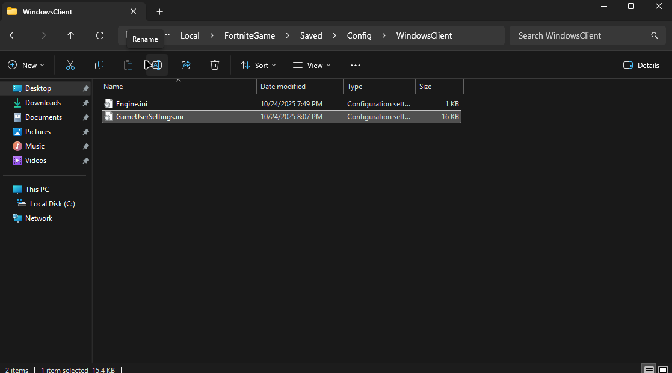Navigate to Saved via breadcrumb
Image resolution: width=672 pixels, height=373 pixels.
(311, 35)
